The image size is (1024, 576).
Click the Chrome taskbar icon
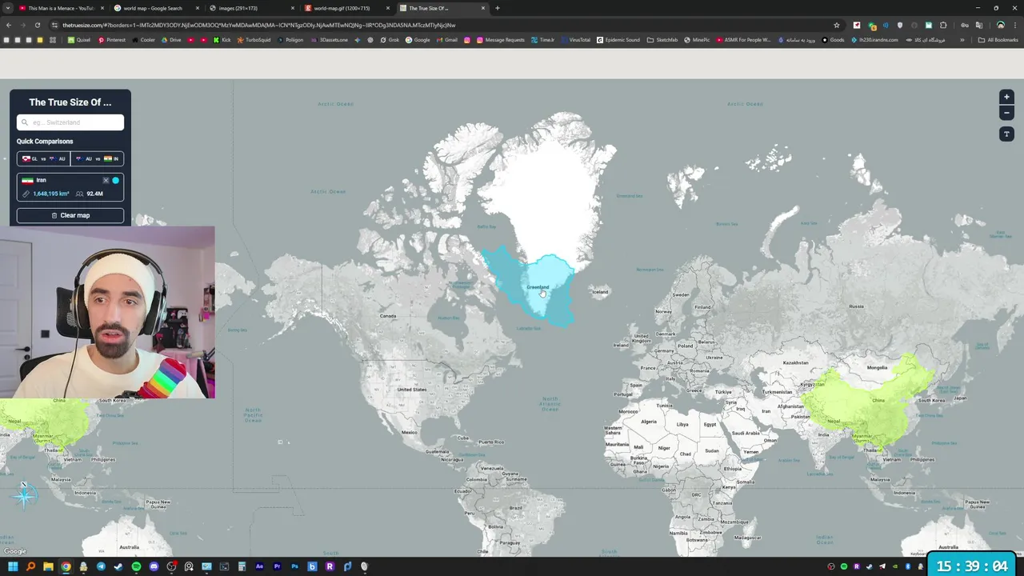(66, 566)
